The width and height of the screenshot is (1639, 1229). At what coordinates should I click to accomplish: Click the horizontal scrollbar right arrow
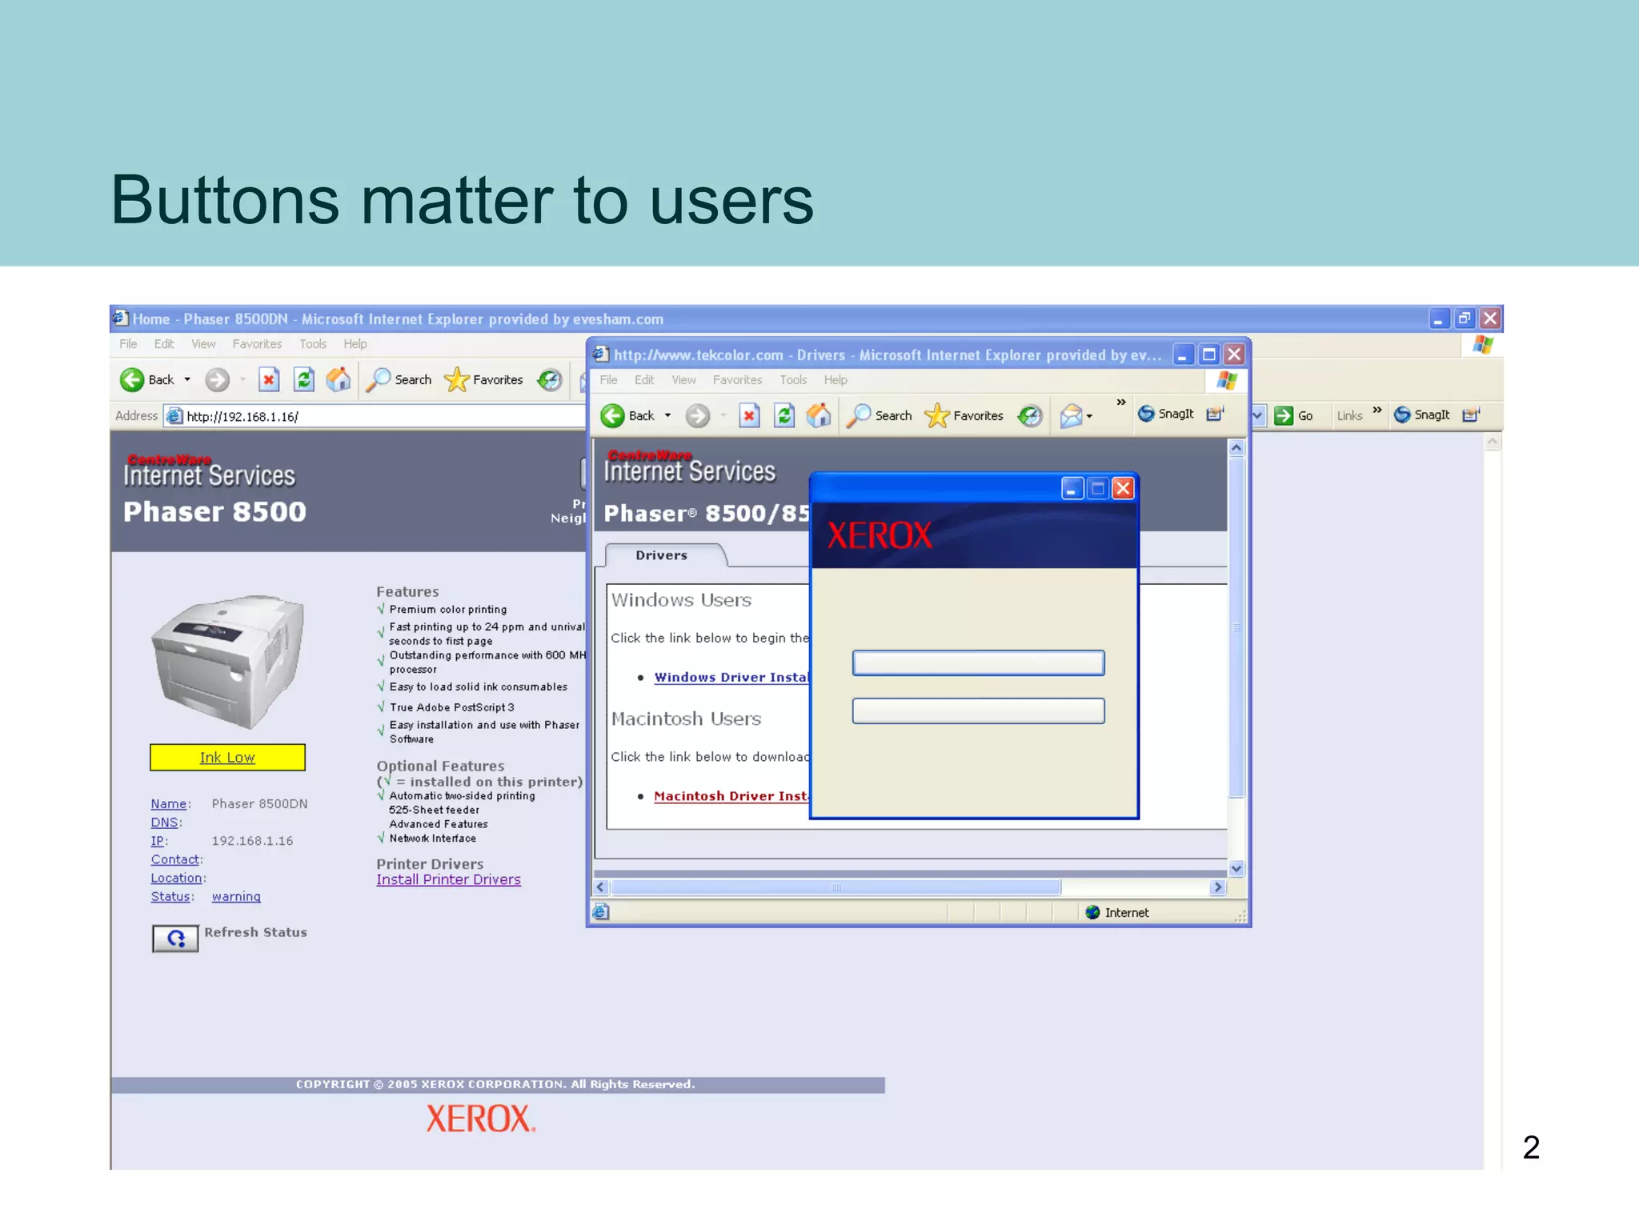(x=1217, y=887)
